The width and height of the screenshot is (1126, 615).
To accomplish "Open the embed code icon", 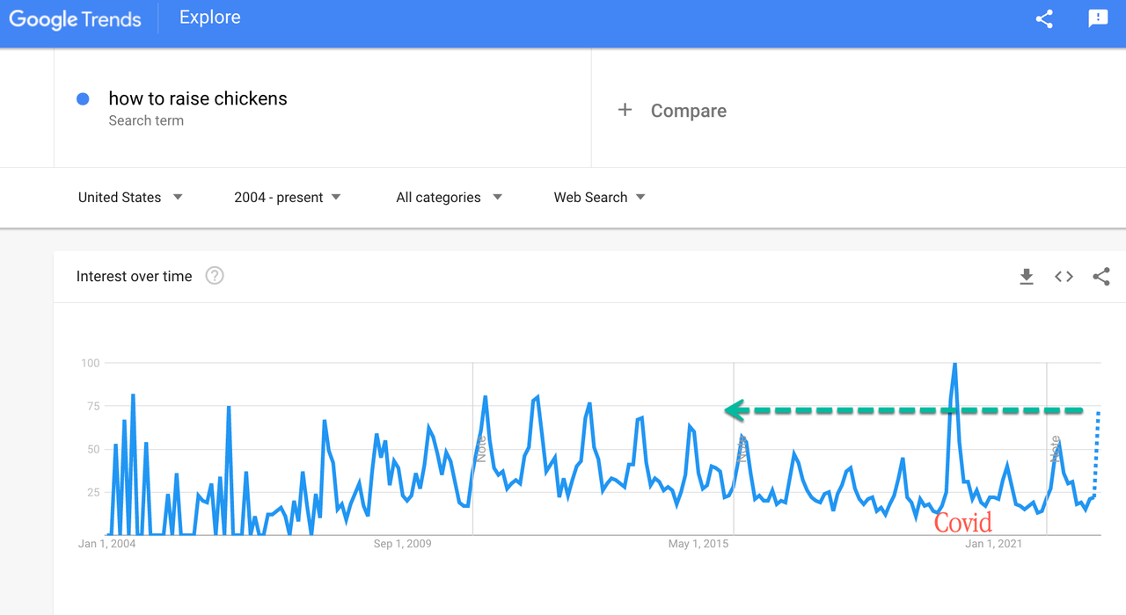I will click(1064, 277).
